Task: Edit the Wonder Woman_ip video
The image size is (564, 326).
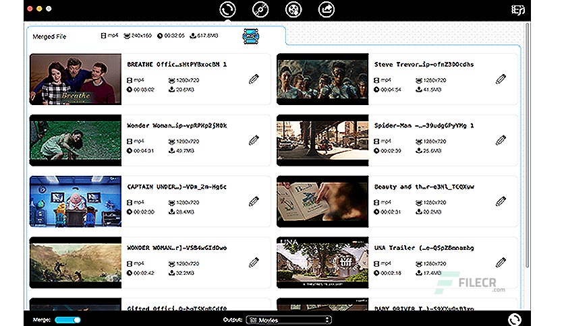Action: [x=254, y=140]
